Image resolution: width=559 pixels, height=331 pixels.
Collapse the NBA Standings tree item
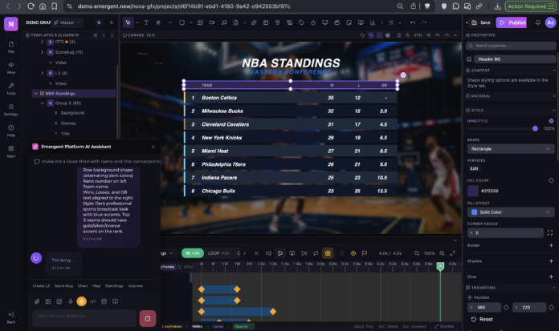point(35,93)
